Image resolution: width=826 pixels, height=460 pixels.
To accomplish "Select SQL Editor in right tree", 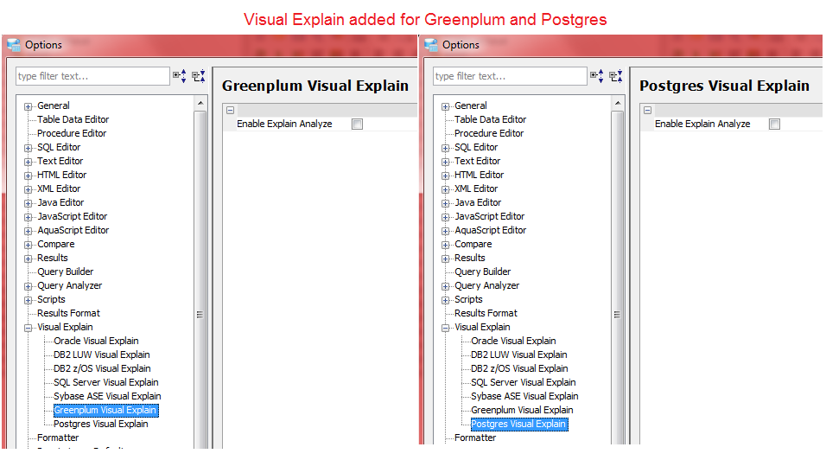I will (476, 147).
